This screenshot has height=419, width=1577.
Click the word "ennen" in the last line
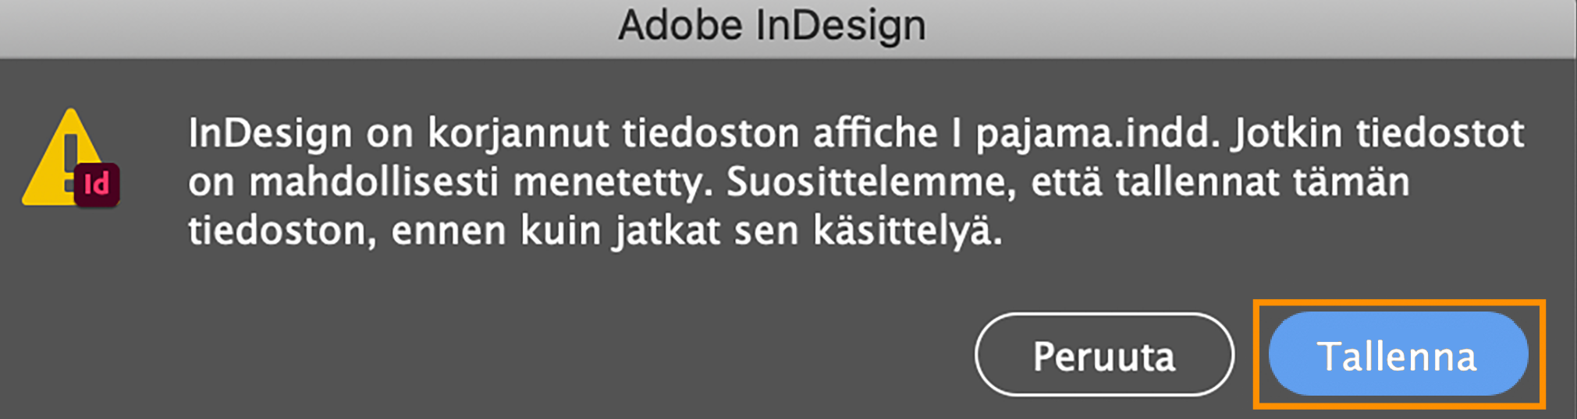click(449, 231)
